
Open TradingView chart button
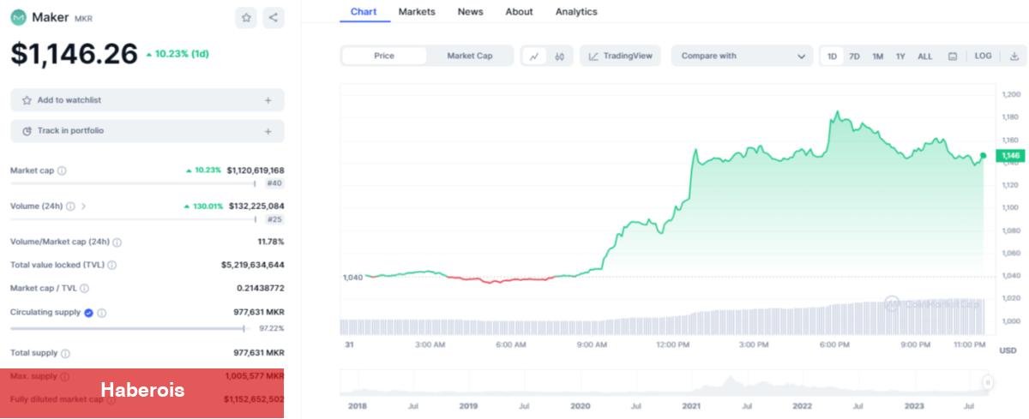(621, 56)
